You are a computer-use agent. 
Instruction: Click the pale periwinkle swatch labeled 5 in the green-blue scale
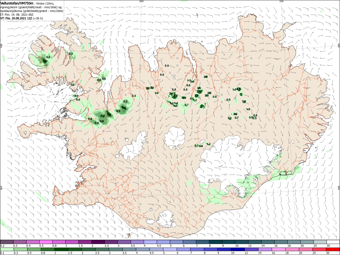170,249
